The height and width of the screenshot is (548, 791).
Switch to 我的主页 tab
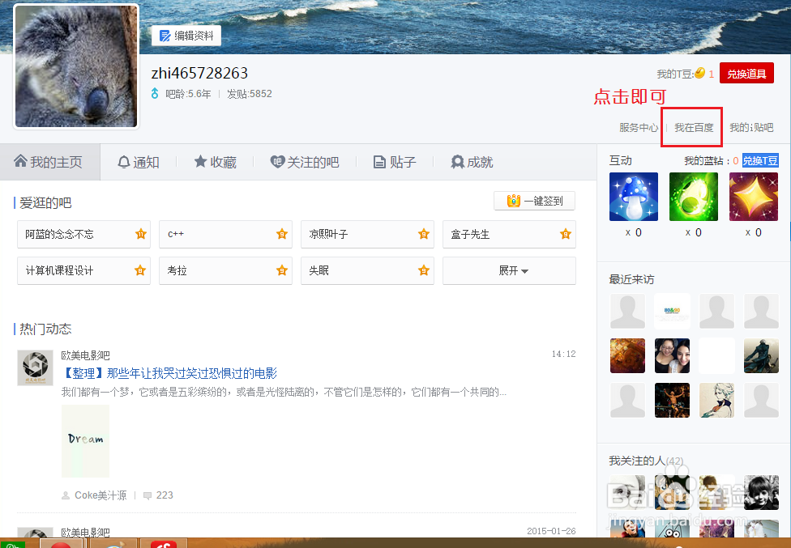coord(49,162)
